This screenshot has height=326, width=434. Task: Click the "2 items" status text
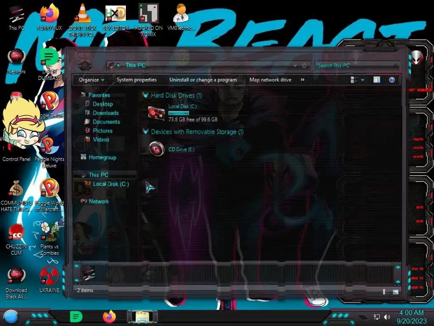tap(85, 290)
